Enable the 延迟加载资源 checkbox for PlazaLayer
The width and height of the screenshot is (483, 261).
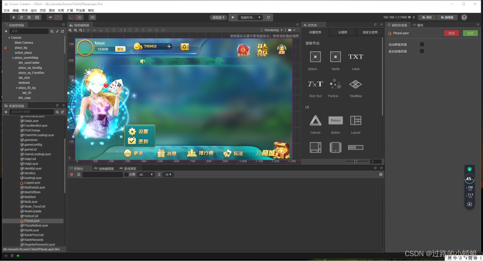[x=421, y=51]
